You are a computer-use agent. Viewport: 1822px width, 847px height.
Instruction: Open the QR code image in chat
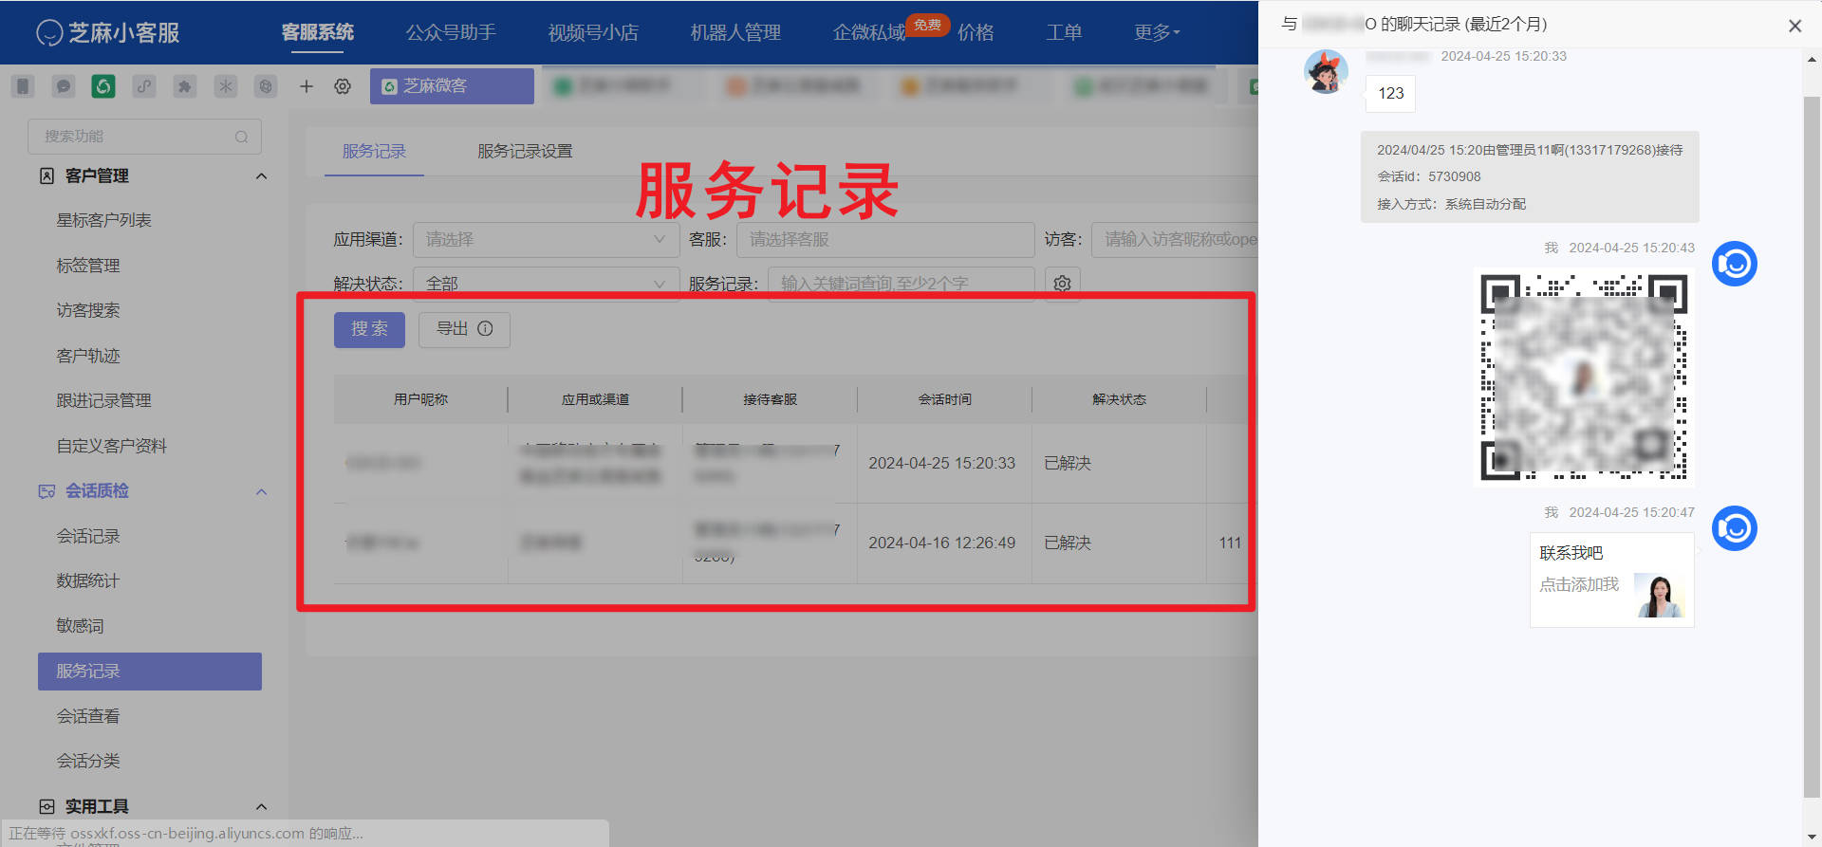(1584, 377)
